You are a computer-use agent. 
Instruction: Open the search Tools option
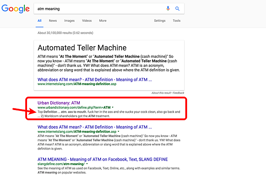(176, 21)
